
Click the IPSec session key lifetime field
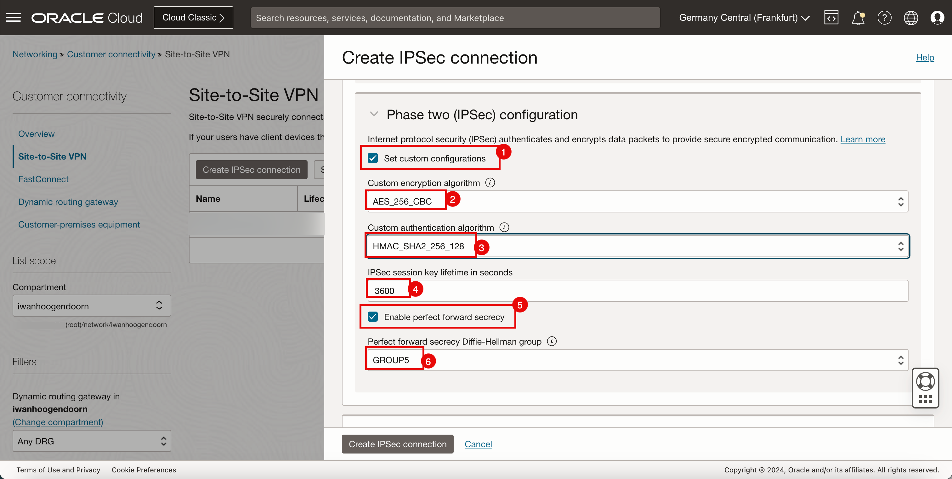point(637,291)
